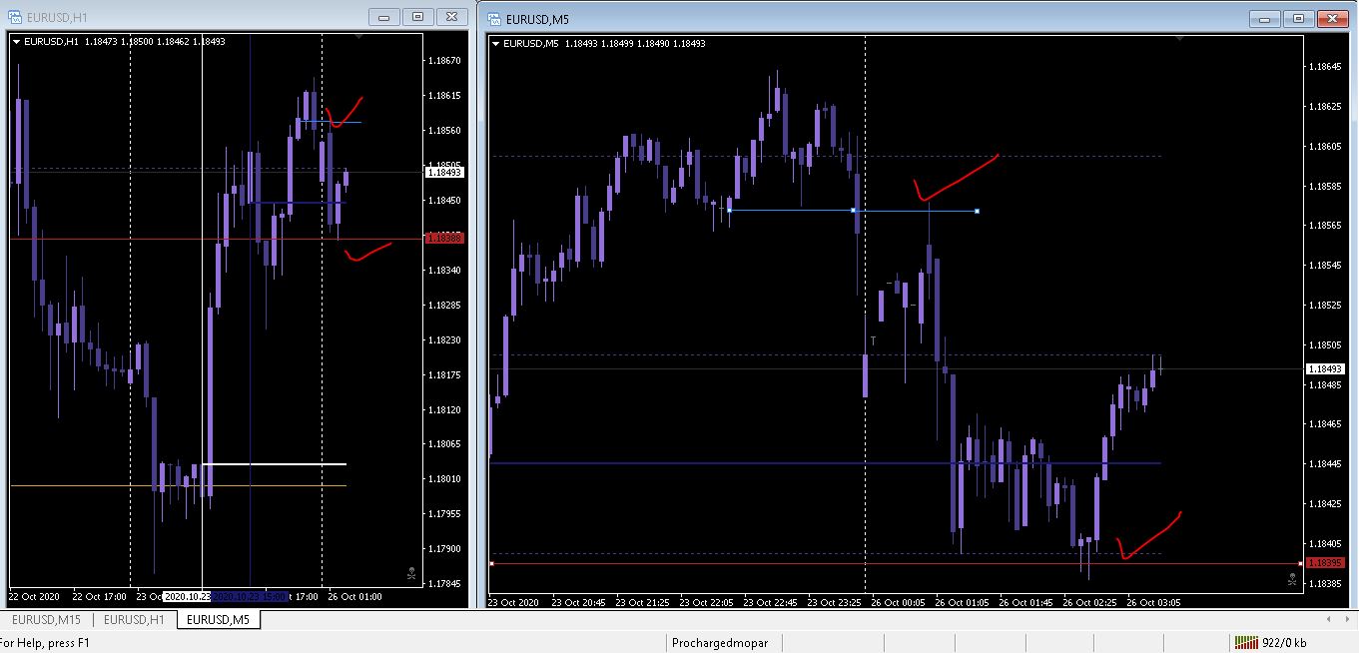Select the middle handle of the blue trendline
The width and height of the screenshot is (1359, 653).
[x=853, y=211]
